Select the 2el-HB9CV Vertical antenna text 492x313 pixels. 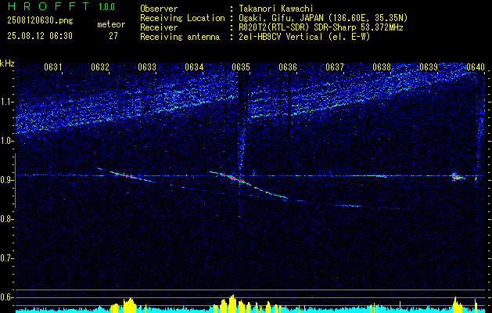304,37
